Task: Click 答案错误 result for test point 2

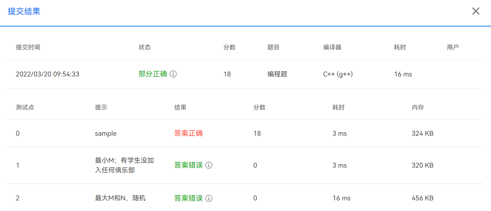Action: pyautogui.click(x=188, y=198)
